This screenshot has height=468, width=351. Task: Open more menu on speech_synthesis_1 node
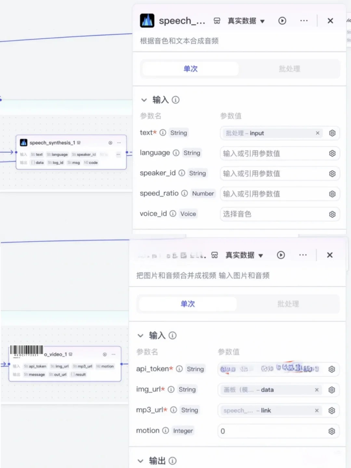(119, 143)
